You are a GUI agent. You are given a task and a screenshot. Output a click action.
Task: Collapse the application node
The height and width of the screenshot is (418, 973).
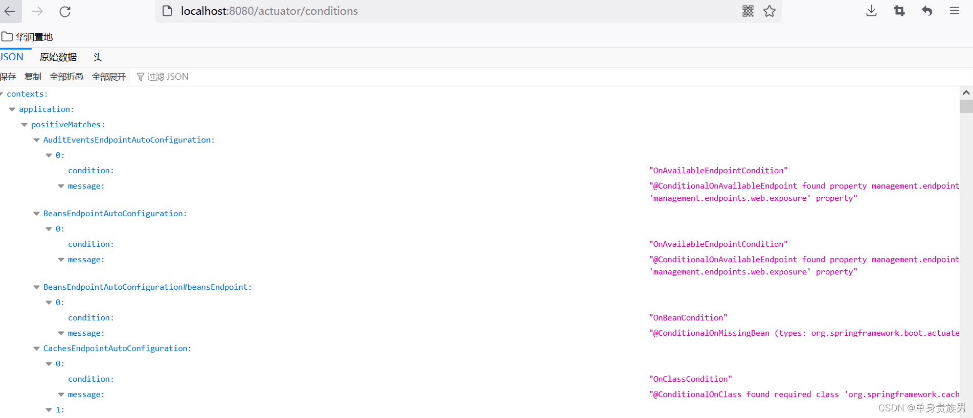point(12,109)
